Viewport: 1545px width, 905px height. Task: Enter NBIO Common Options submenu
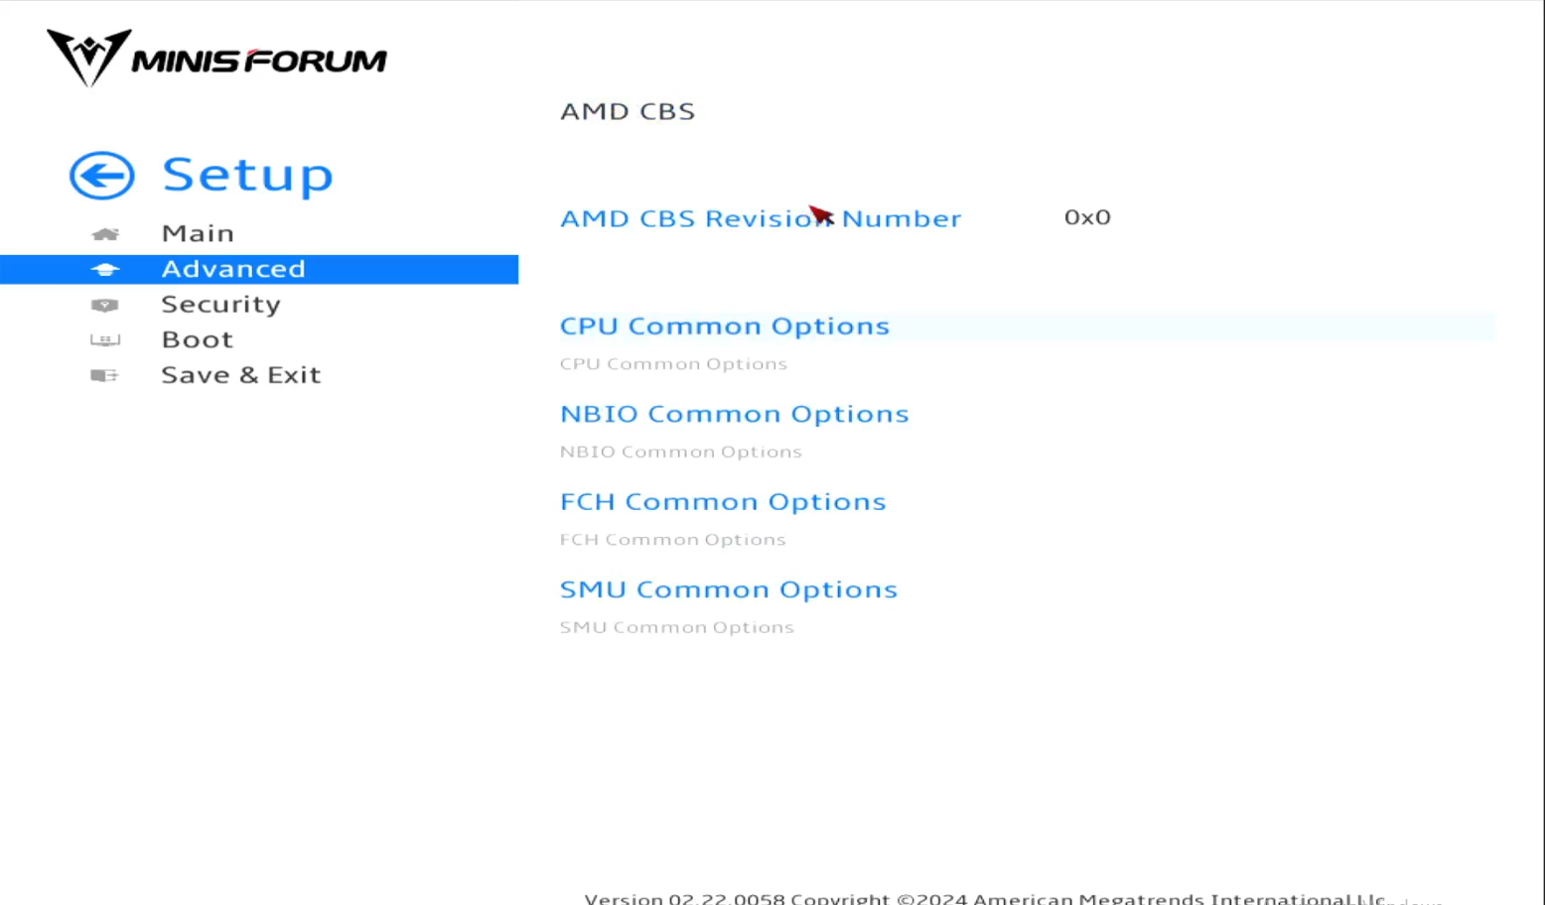734,414
